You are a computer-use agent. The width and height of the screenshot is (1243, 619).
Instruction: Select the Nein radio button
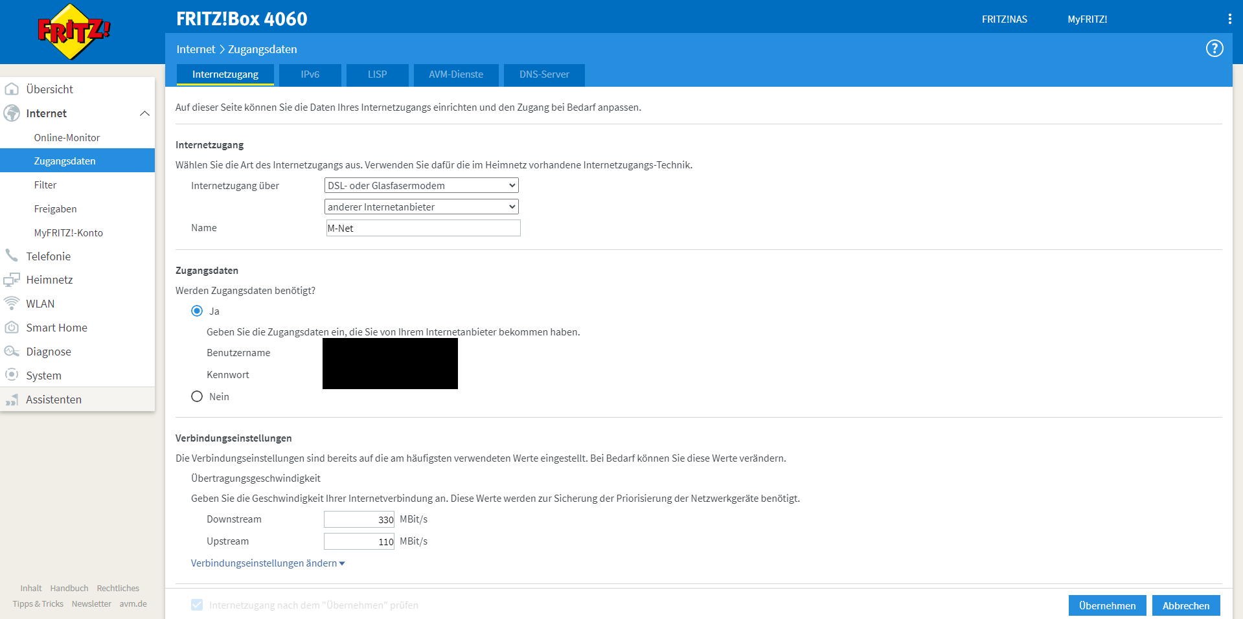click(x=197, y=396)
